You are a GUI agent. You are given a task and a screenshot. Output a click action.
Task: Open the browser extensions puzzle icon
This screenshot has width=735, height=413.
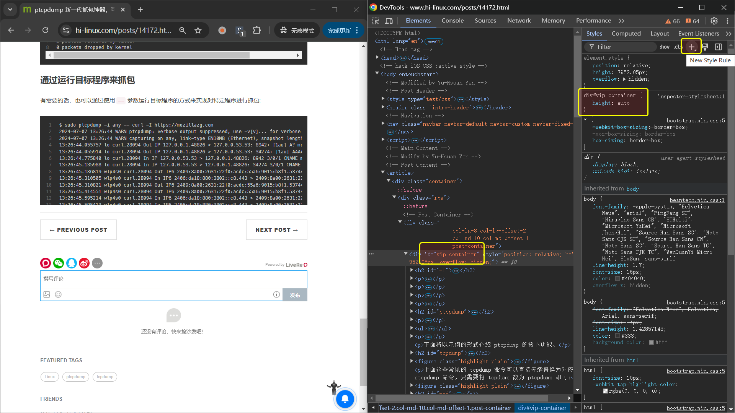coord(257,30)
